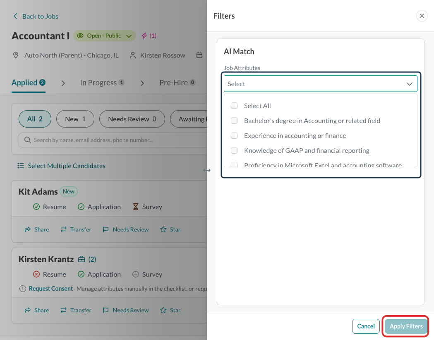The height and width of the screenshot is (340, 434).
Task: Click the Kirsten Krantz candidate name
Action: tap(46, 259)
